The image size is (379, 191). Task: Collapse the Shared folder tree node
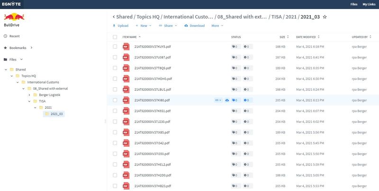(x=6, y=69)
